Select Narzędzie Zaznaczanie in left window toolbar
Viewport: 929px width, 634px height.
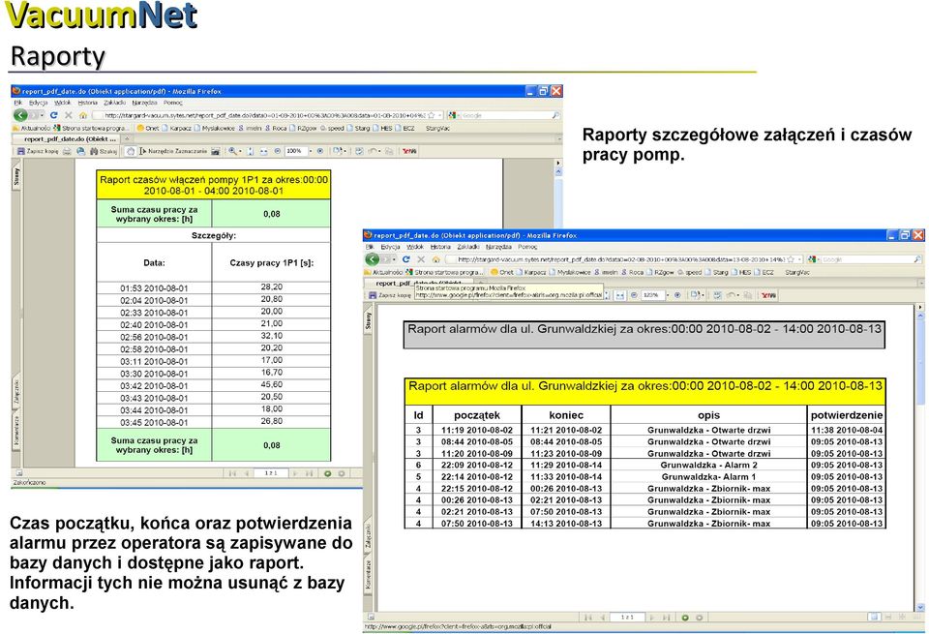pyautogui.click(x=173, y=151)
